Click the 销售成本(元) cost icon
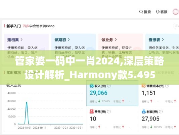179x135 pixels. coord(143,86)
